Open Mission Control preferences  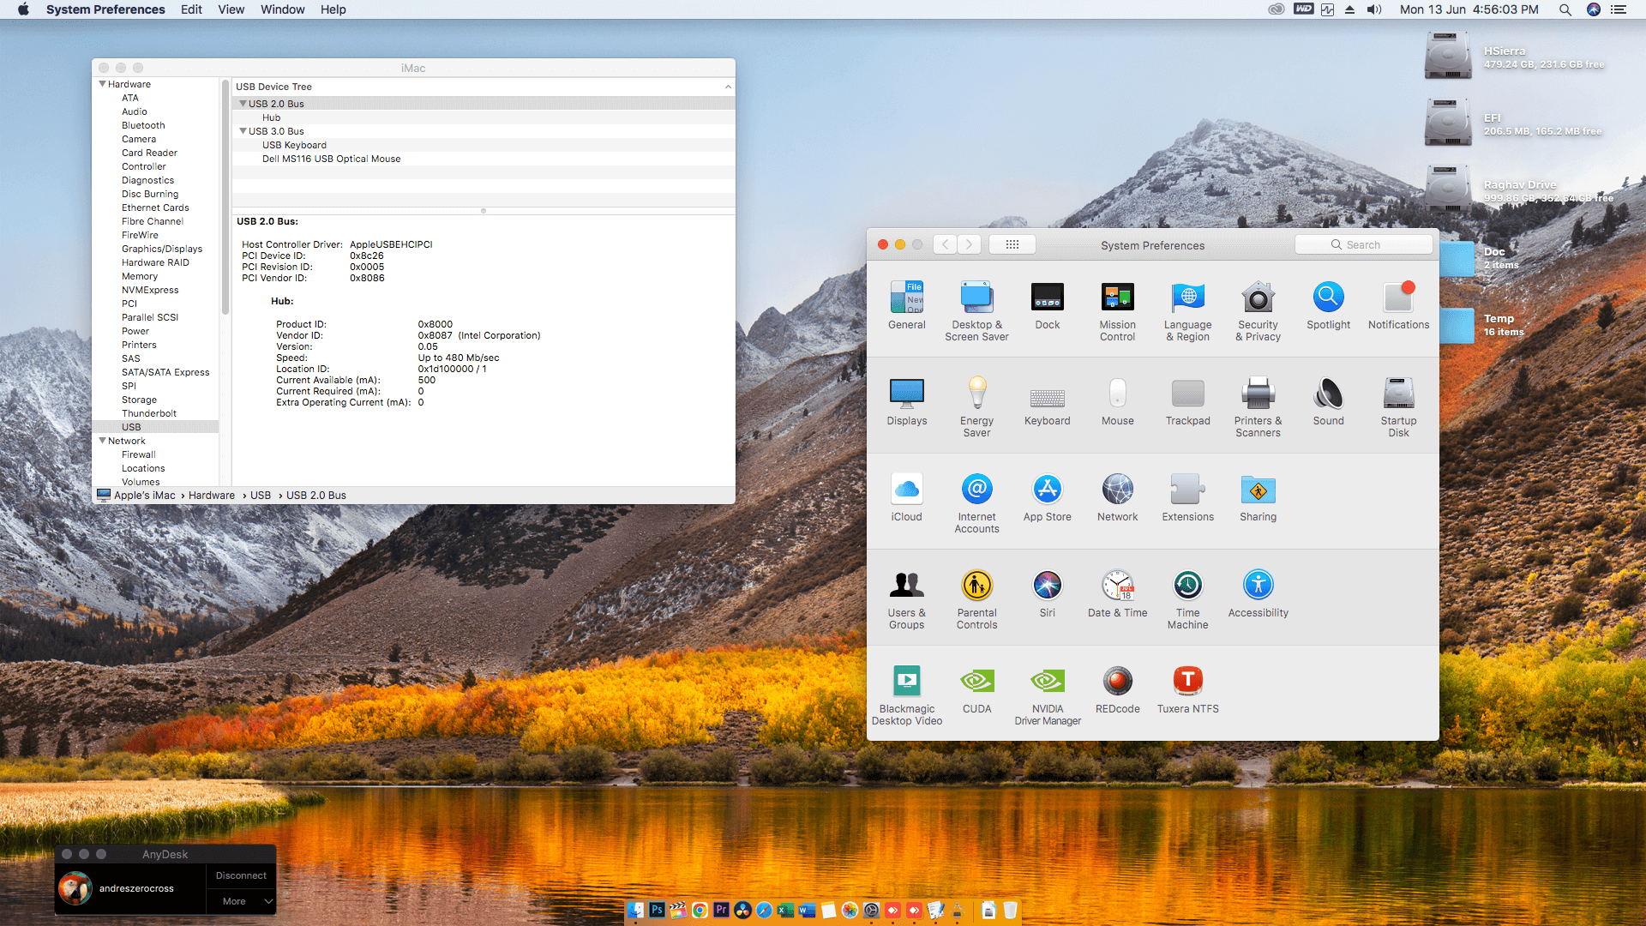tap(1117, 310)
